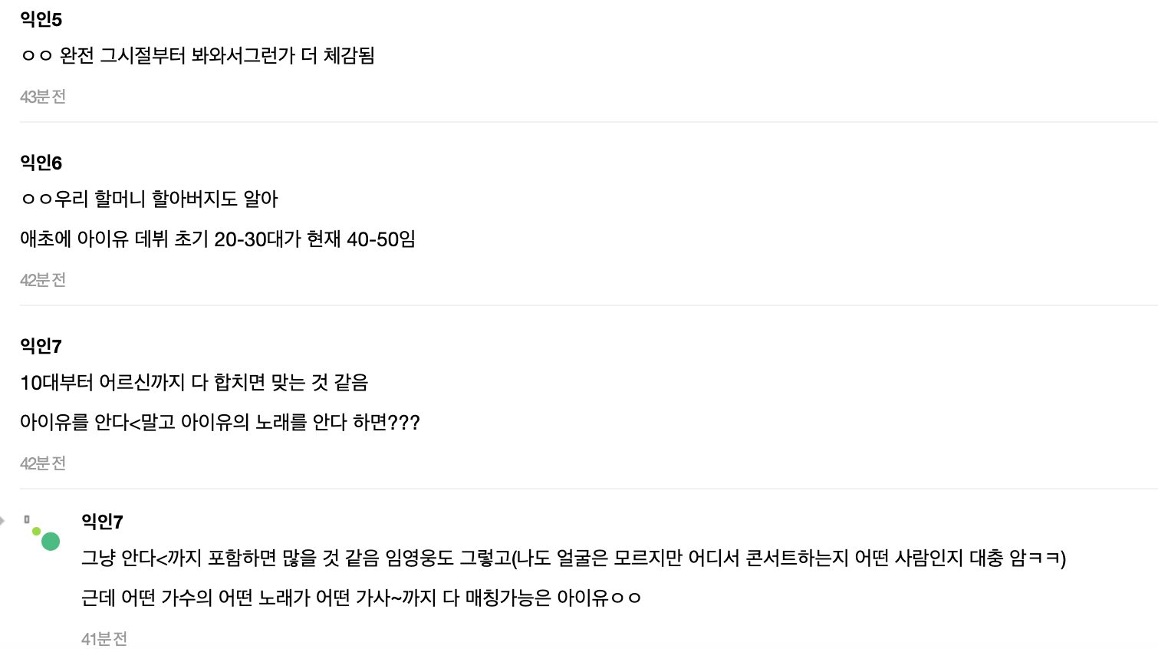Click the 41분 전 timestamp on the reply
1158x649 pixels.
[104, 638]
